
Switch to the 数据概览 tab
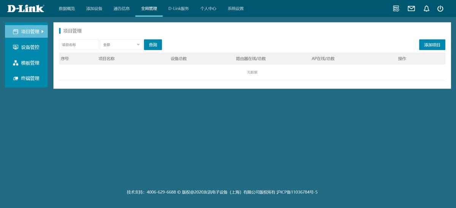tap(67, 8)
